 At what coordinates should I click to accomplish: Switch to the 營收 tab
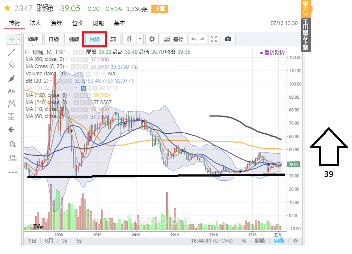(78, 23)
